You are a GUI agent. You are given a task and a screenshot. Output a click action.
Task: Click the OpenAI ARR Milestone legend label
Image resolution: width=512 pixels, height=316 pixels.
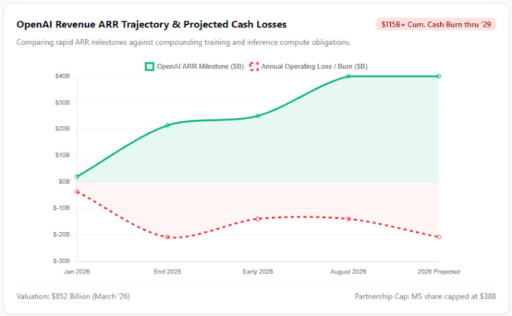pyautogui.click(x=200, y=67)
